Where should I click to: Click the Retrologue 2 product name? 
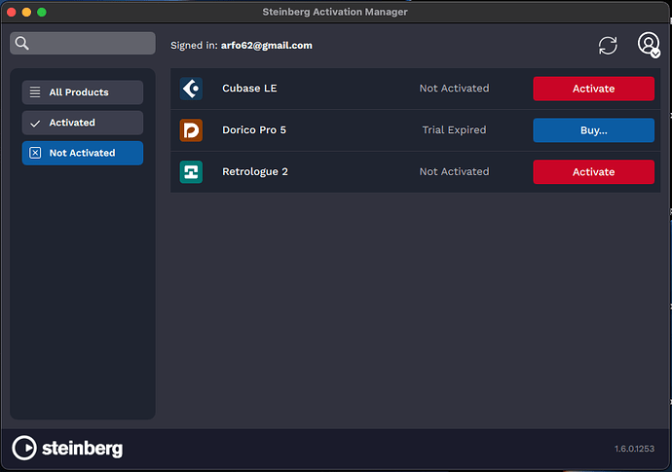pyautogui.click(x=255, y=171)
